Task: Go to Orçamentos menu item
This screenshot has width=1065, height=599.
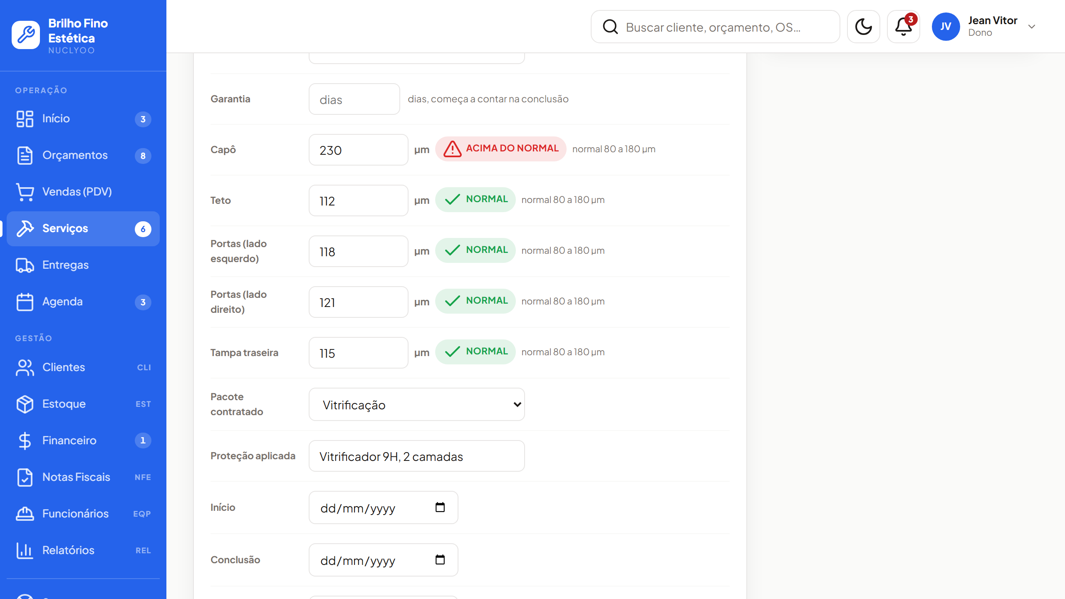Action: tap(83, 156)
